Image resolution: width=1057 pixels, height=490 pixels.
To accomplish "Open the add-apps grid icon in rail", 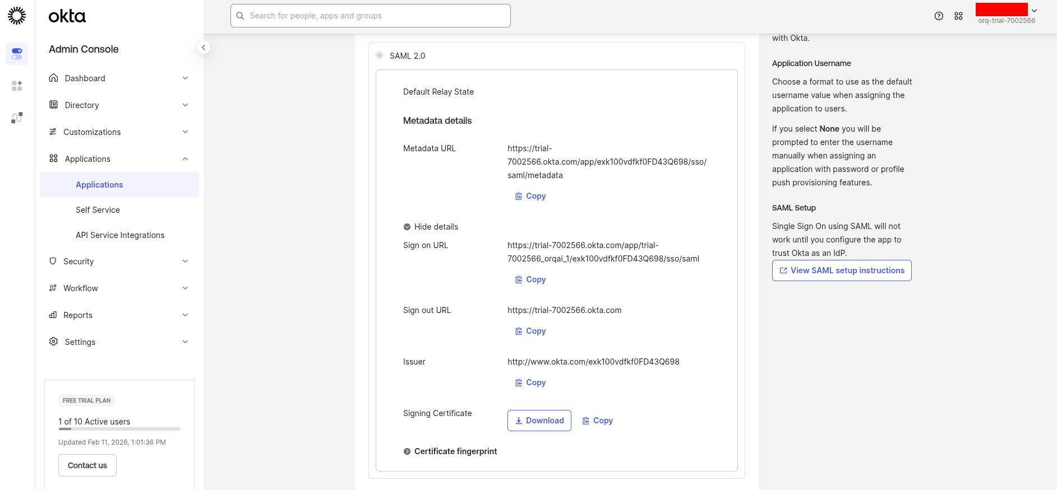I will pos(17,86).
